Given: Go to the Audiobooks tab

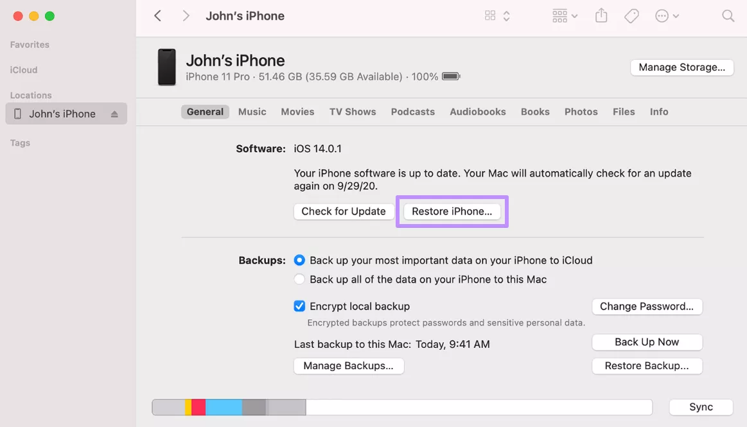Looking at the screenshot, I should [x=478, y=112].
